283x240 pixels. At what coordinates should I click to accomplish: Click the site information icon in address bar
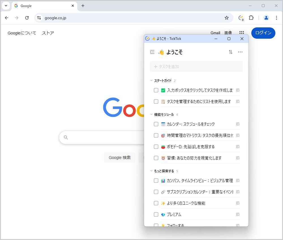(39, 18)
